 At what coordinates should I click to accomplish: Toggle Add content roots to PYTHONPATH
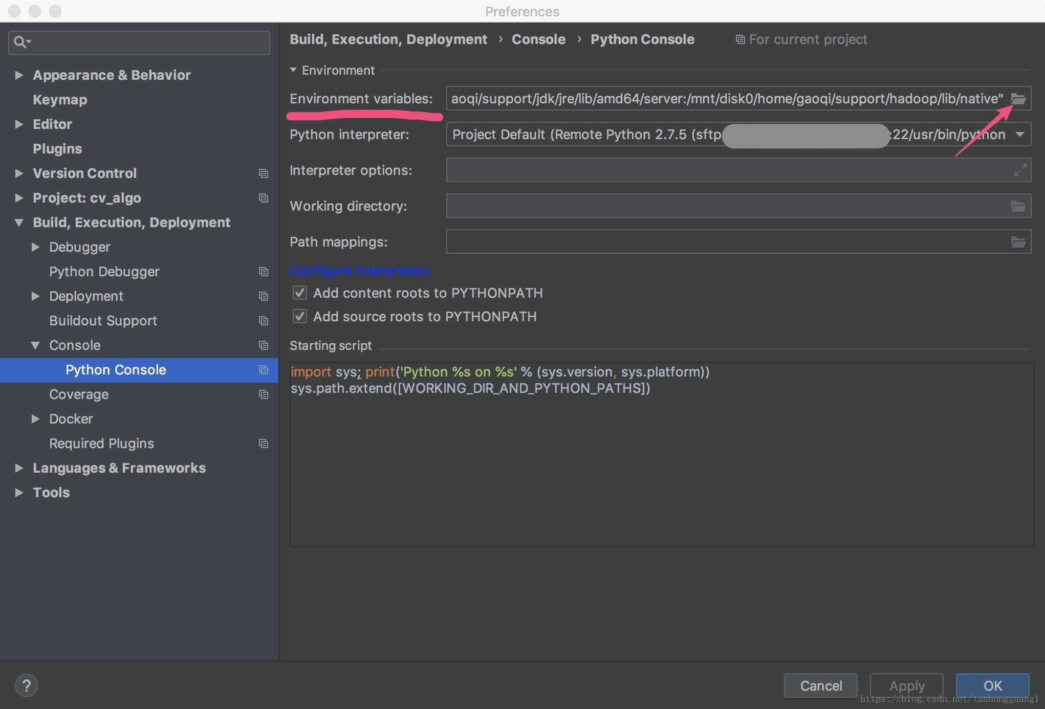[x=300, y=293]
